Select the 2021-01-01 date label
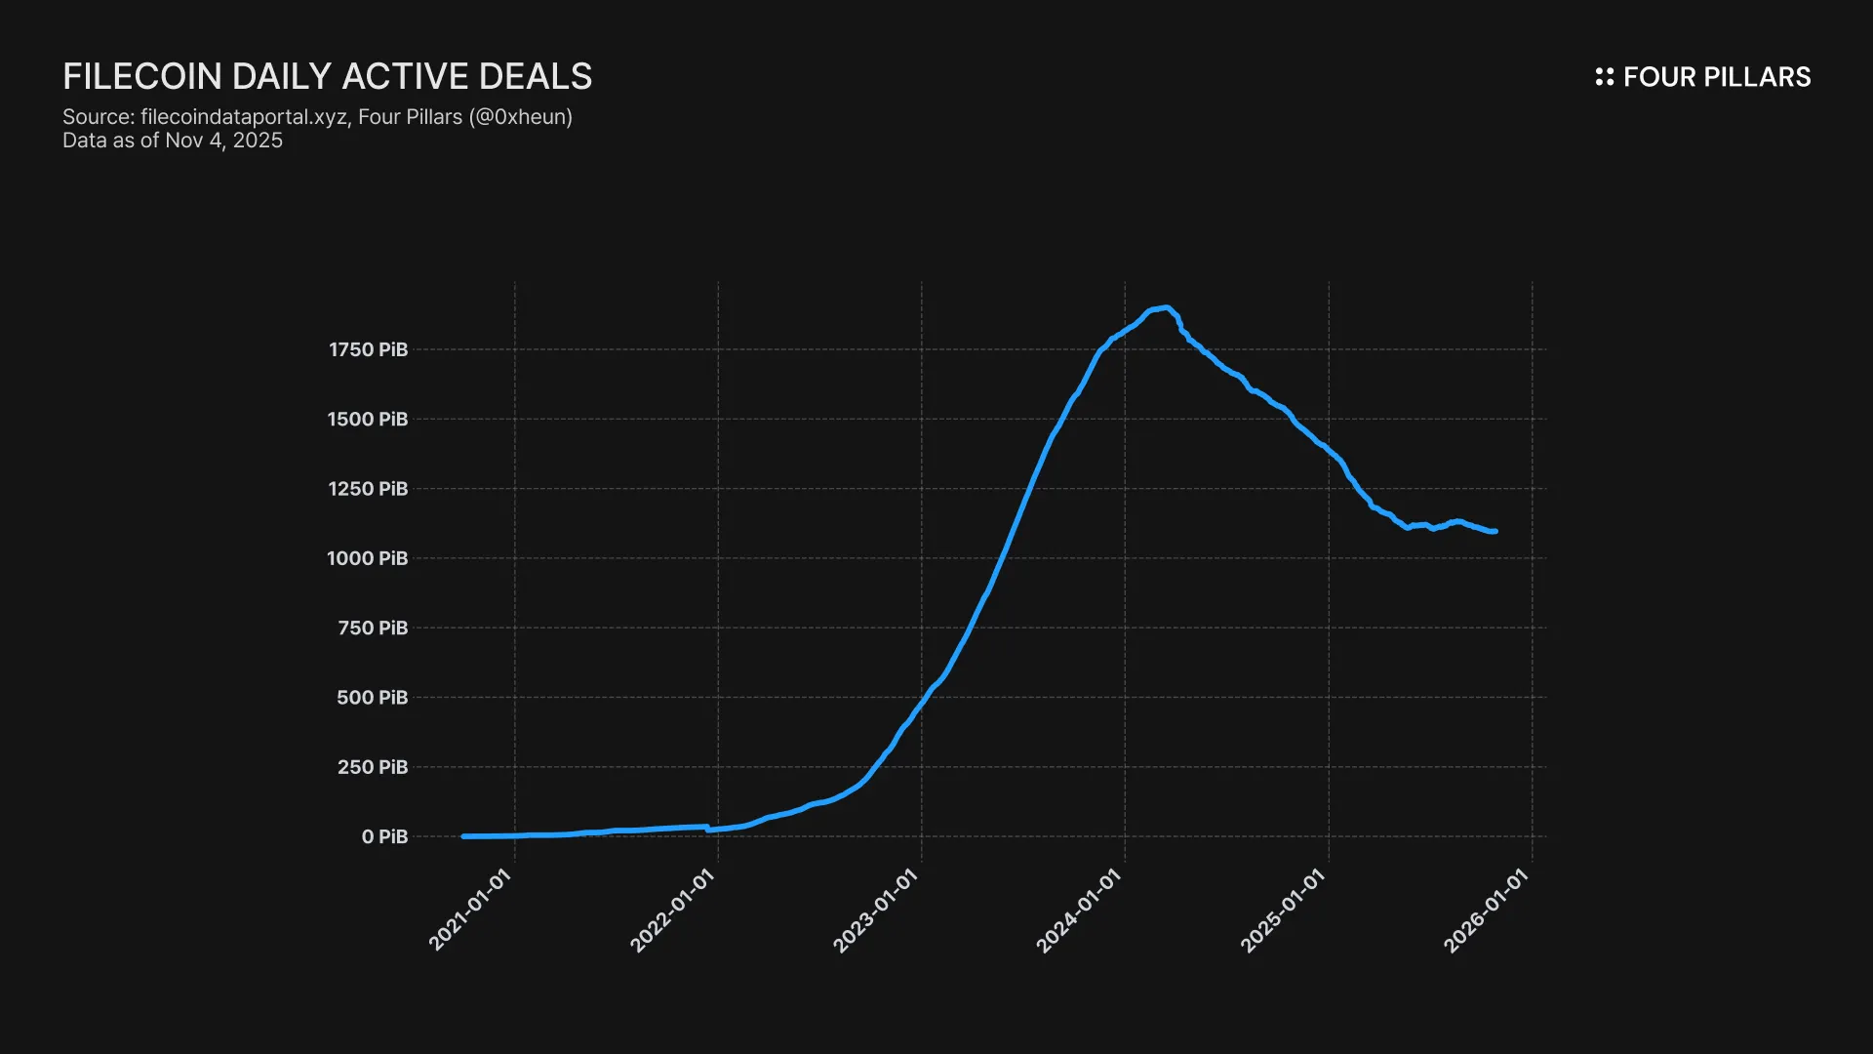1873x1054 pixels. coord(470,911)
